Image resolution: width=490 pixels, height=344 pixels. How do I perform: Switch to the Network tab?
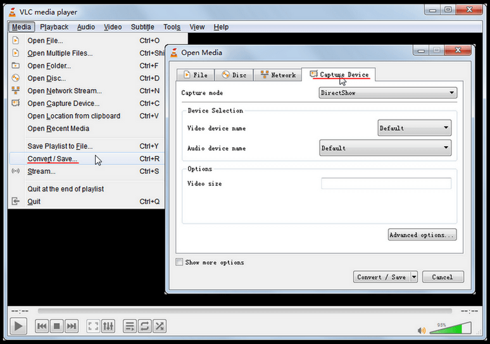pyautogui.click(x=277, y=75)
